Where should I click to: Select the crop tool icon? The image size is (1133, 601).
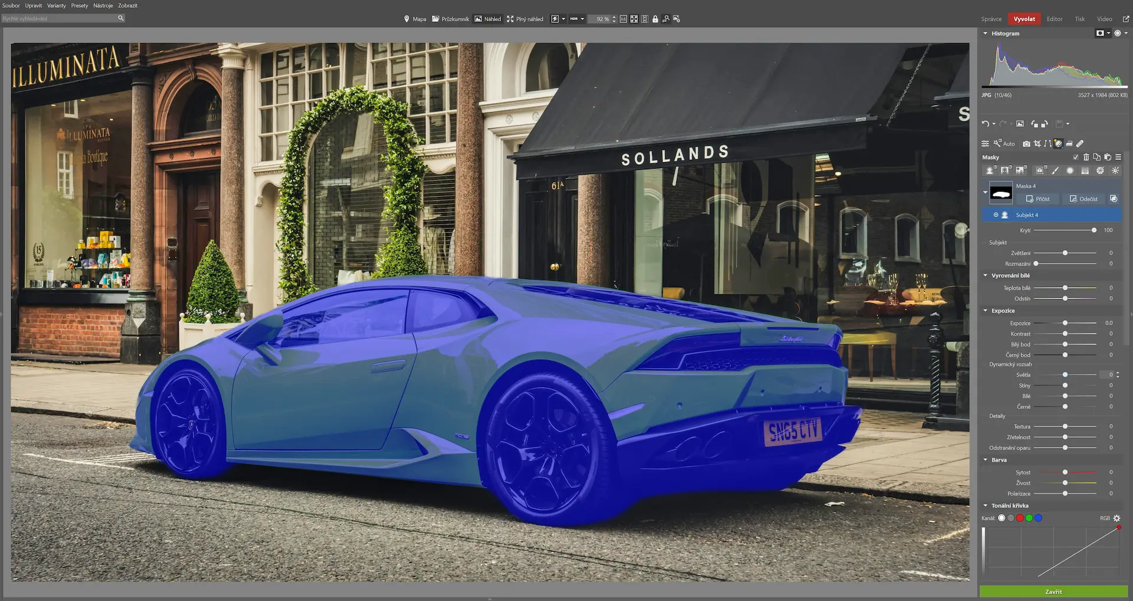coord(1037,143)
